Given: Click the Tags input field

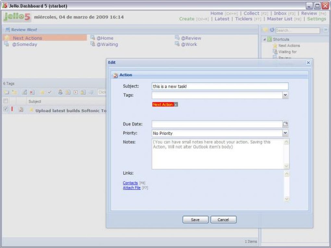Looking at the screenshot, I should click(217, 95).
